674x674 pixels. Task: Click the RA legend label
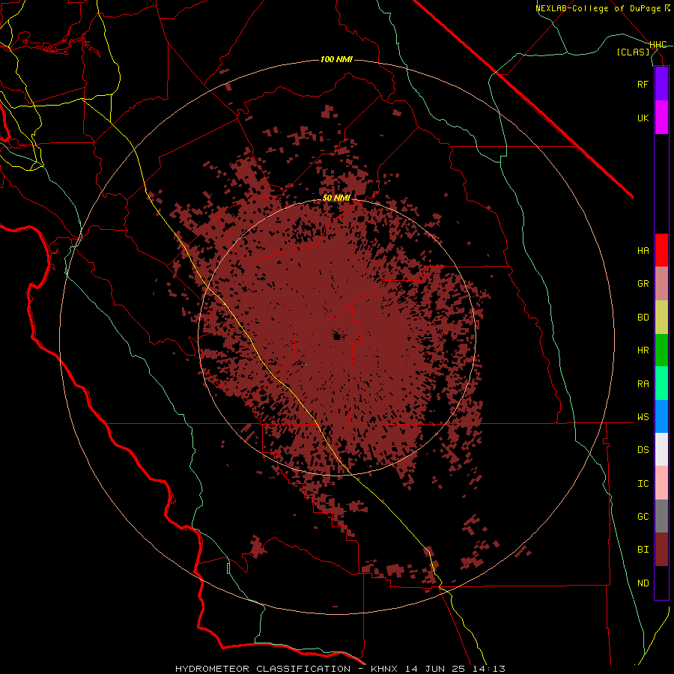coord(643,384)
